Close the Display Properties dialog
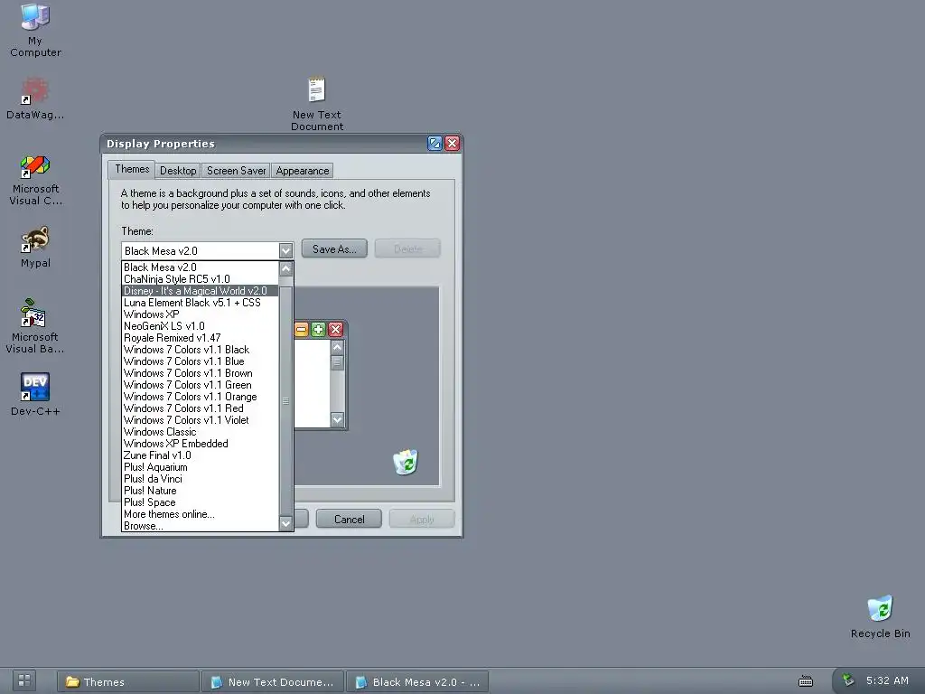This screenshot has width=925, height=694. click(453, 144)
